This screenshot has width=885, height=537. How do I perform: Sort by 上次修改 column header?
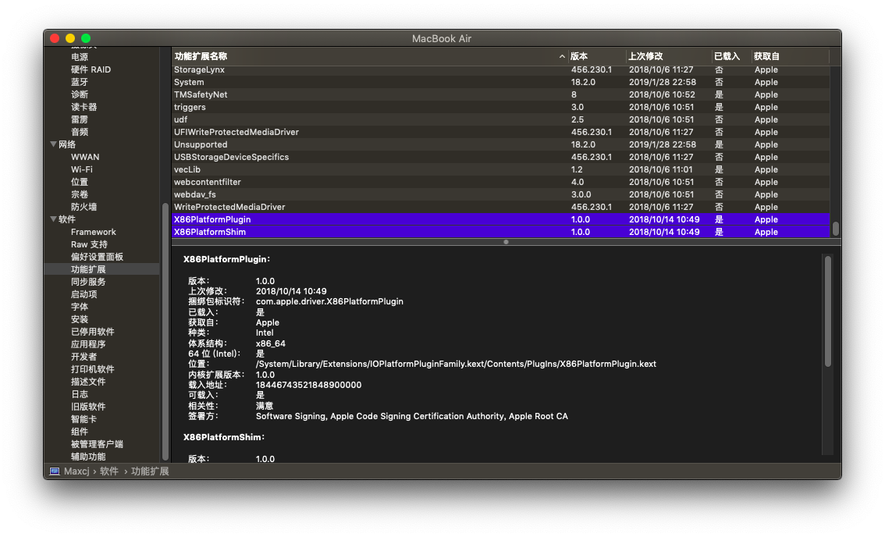tap(669, 56)
